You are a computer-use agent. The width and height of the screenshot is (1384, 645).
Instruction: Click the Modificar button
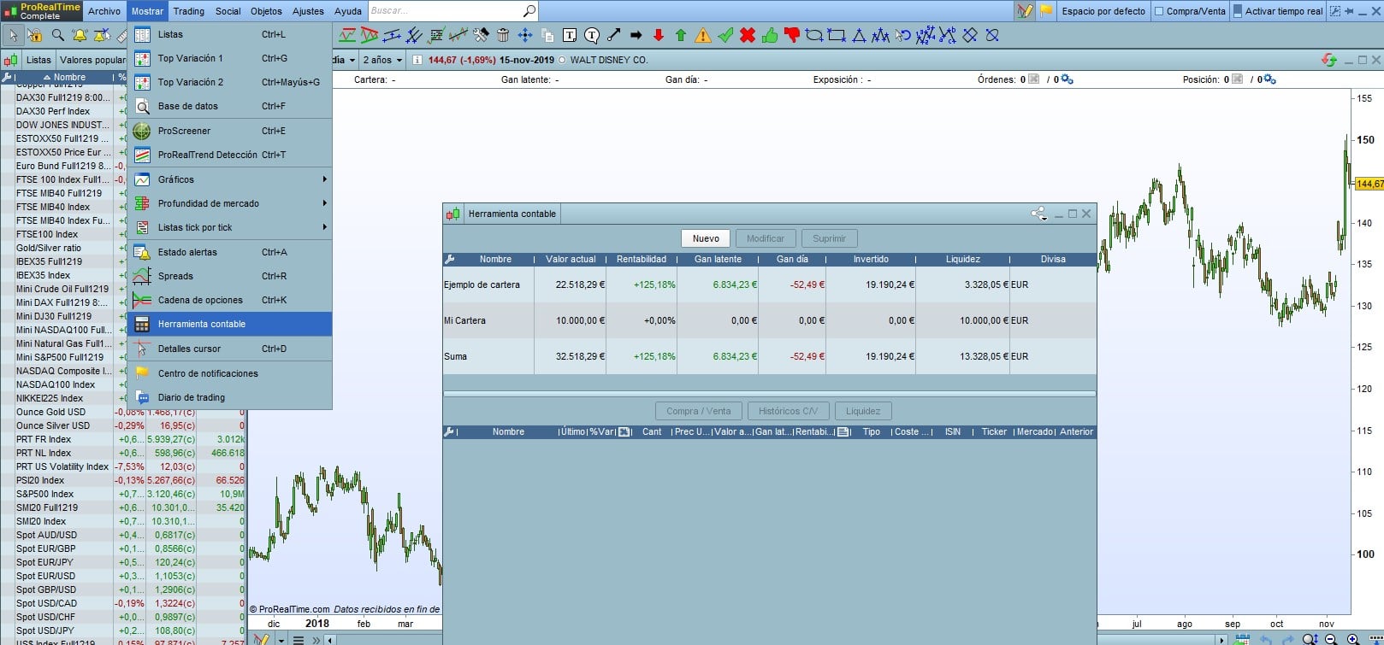[x=766, y=238]
